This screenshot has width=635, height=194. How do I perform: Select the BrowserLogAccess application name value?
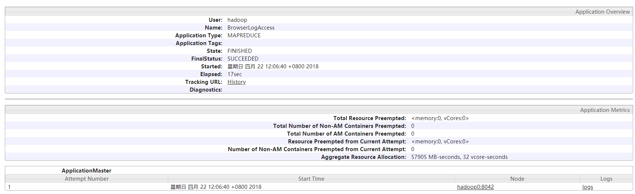tap(251, 28)
